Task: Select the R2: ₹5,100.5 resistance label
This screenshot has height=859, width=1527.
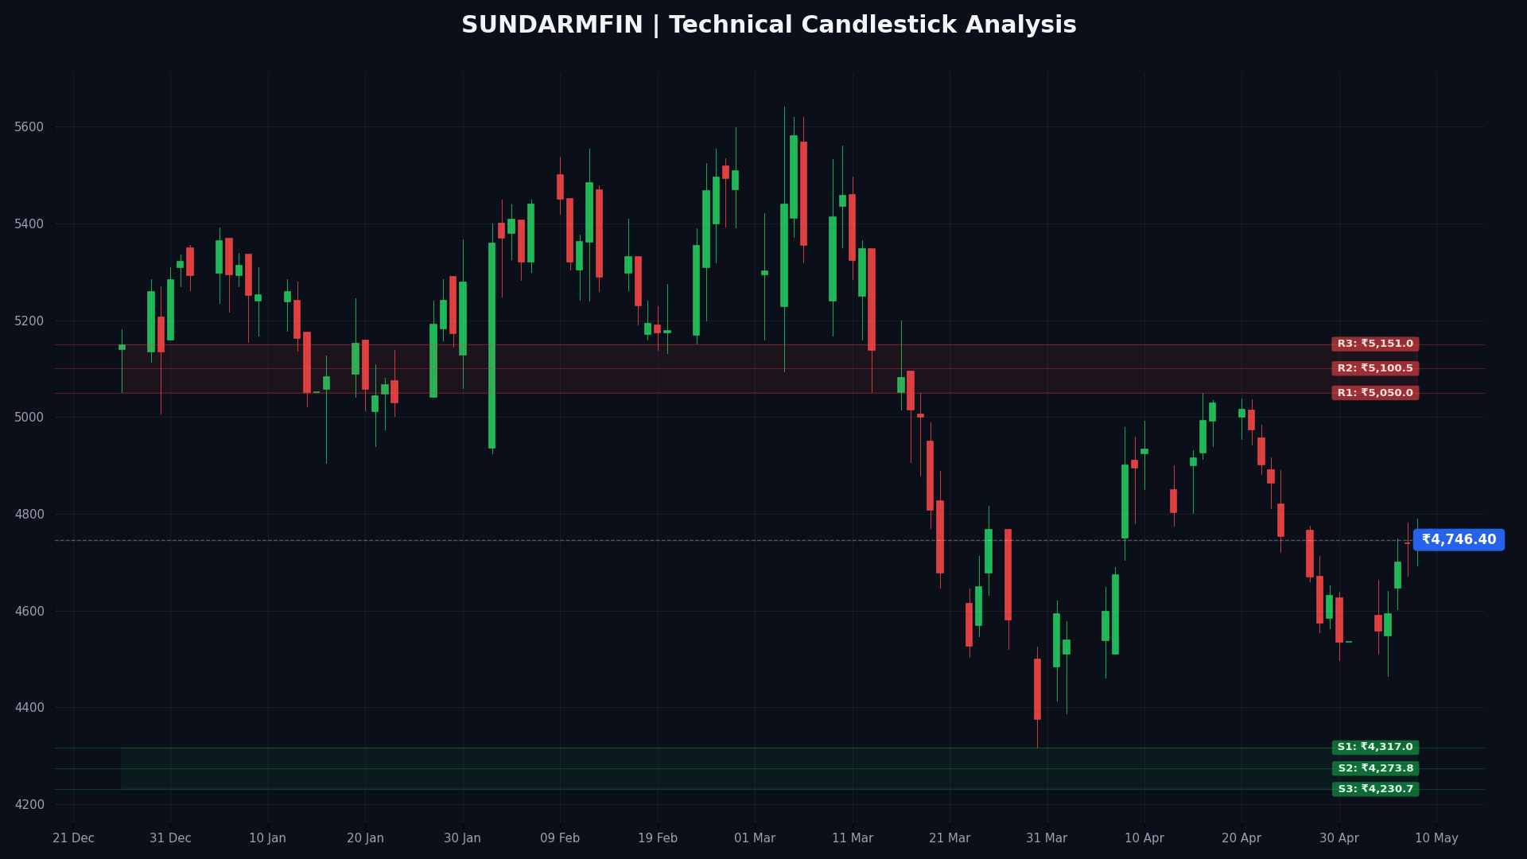Action: tap(1375, 369)
